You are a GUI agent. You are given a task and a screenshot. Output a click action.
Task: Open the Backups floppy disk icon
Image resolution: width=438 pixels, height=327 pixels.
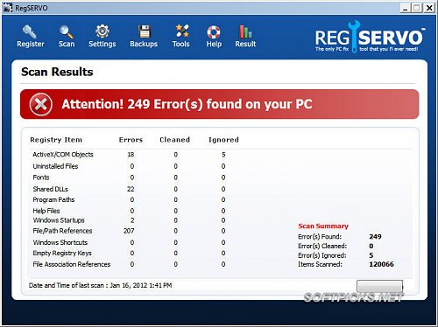tap(144, 31)
